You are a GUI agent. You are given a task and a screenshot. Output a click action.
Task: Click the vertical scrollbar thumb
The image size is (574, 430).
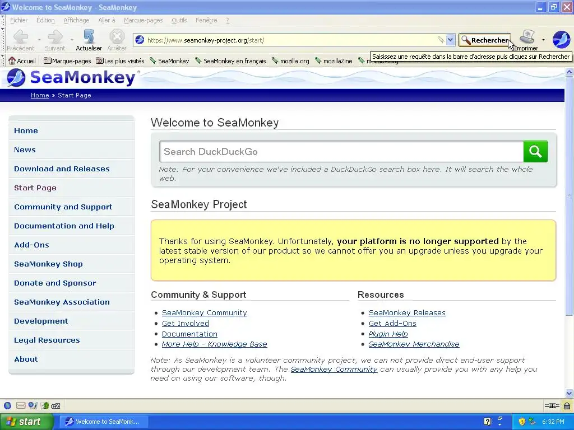click(x=570, y=195)
